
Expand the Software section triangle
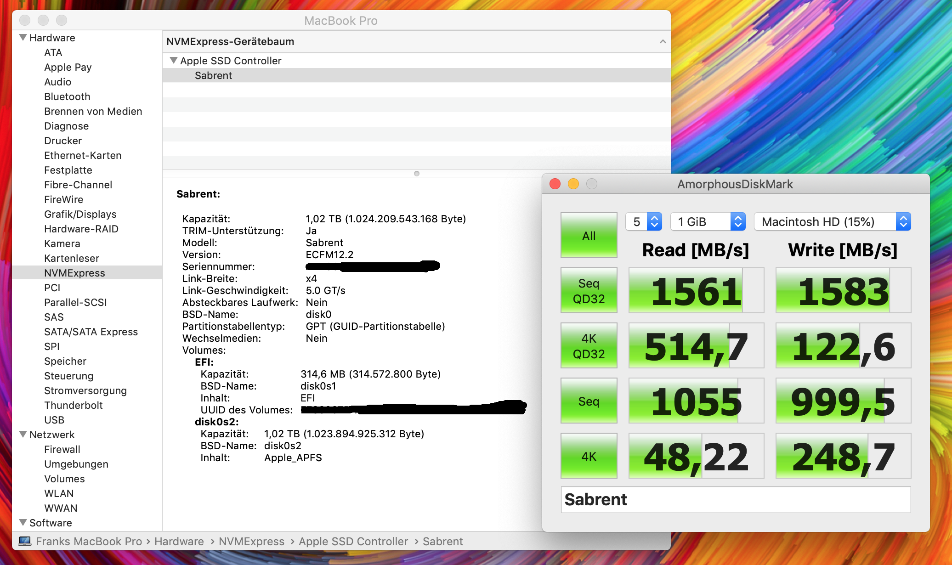pos(23,522)
